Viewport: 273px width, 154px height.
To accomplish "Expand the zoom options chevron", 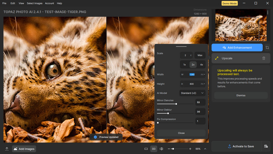I will click(205, 149).
